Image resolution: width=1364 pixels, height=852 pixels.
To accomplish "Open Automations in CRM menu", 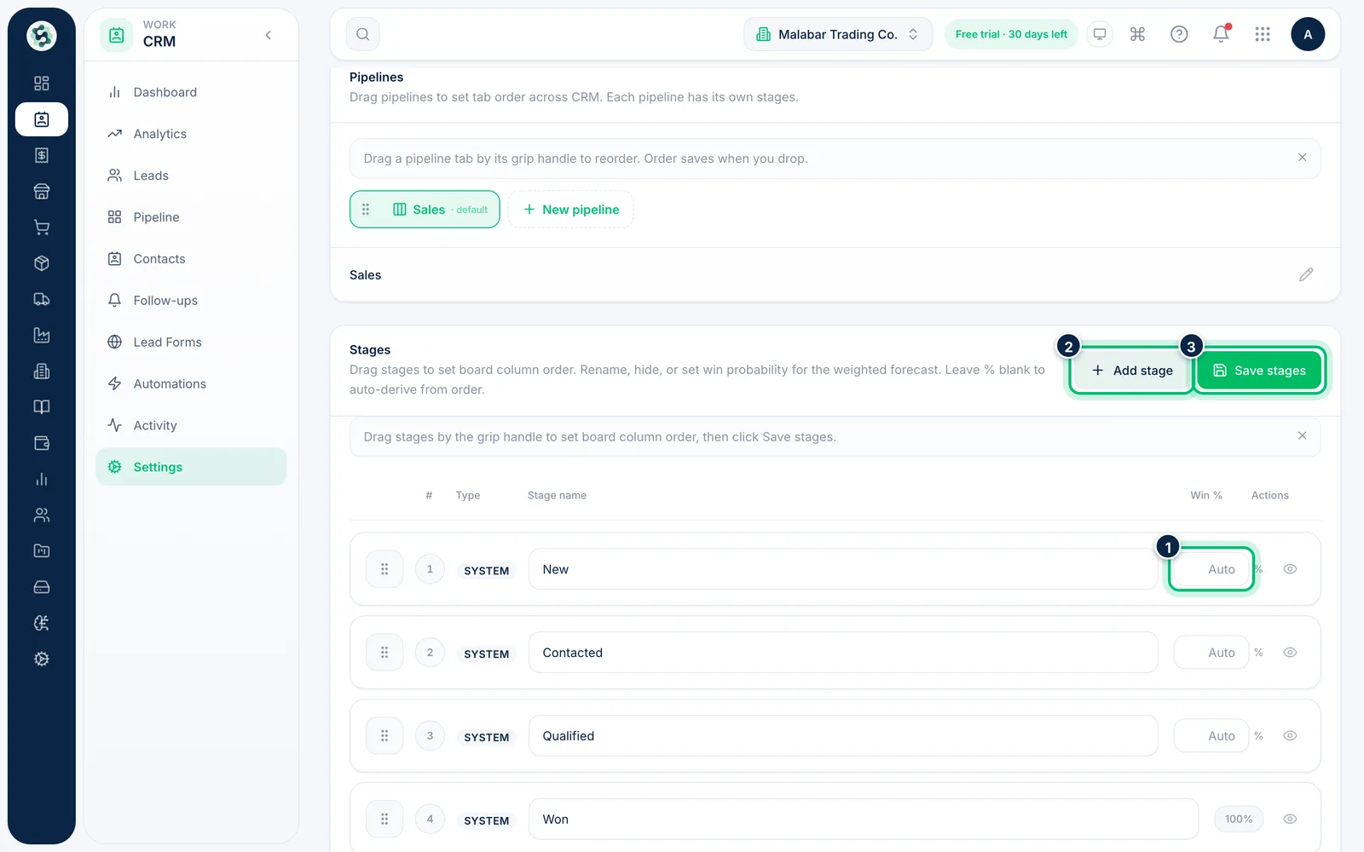I will click(191, 383).
